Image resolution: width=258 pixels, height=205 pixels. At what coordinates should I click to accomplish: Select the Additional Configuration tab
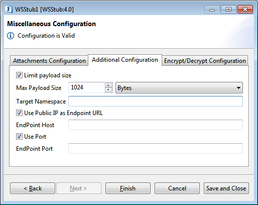tap(125, 60)
